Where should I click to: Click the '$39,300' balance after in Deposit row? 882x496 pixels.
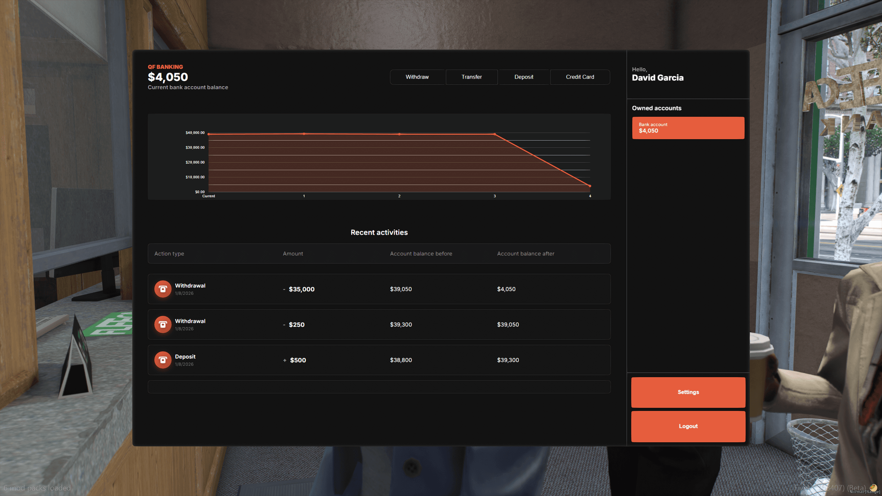click(508, 360)
